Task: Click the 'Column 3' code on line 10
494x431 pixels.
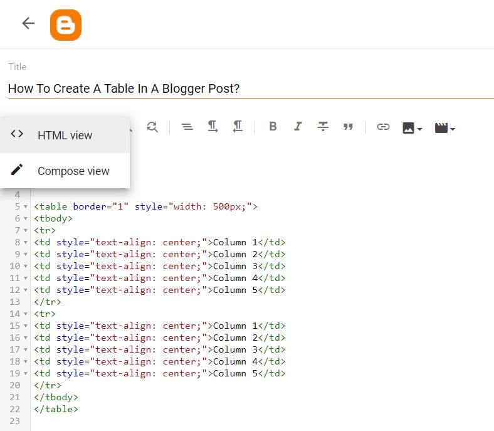Action: coord(159,266)
